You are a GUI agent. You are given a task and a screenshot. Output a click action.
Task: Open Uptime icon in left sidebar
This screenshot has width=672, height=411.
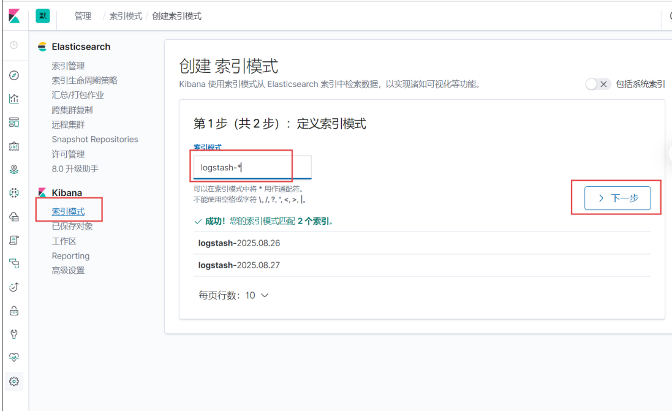click(x=13, y=287)
